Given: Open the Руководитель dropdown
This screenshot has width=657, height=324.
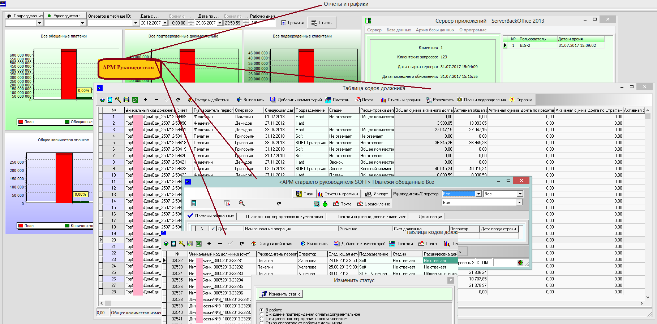Looking at the screenshot, I should coord(82,23).
